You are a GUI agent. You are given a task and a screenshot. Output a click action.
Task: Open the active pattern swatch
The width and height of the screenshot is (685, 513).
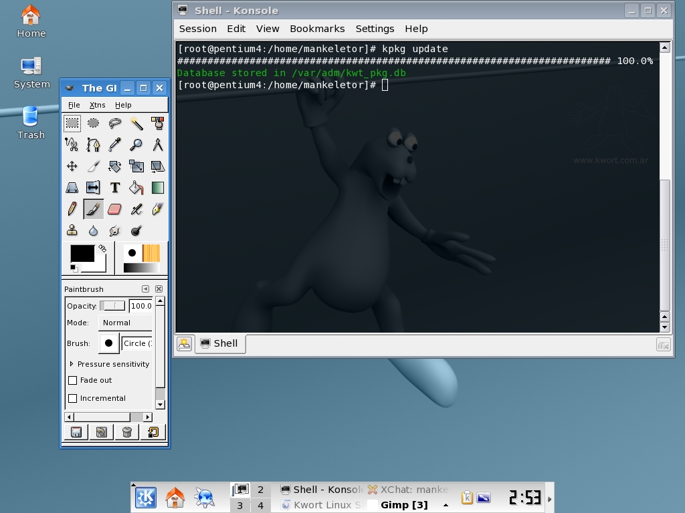pos(151,253)
